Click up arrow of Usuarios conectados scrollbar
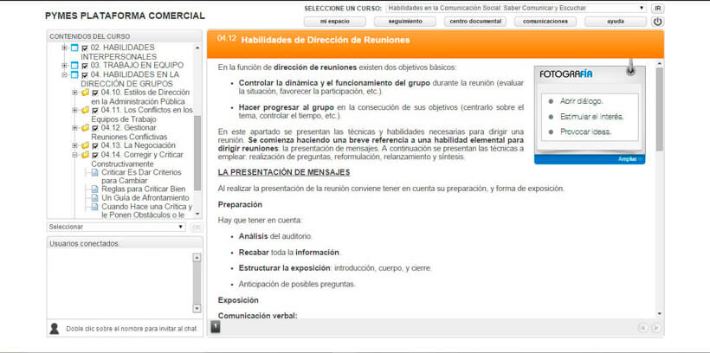The image size is (710, 353). (x=197, y=258)
